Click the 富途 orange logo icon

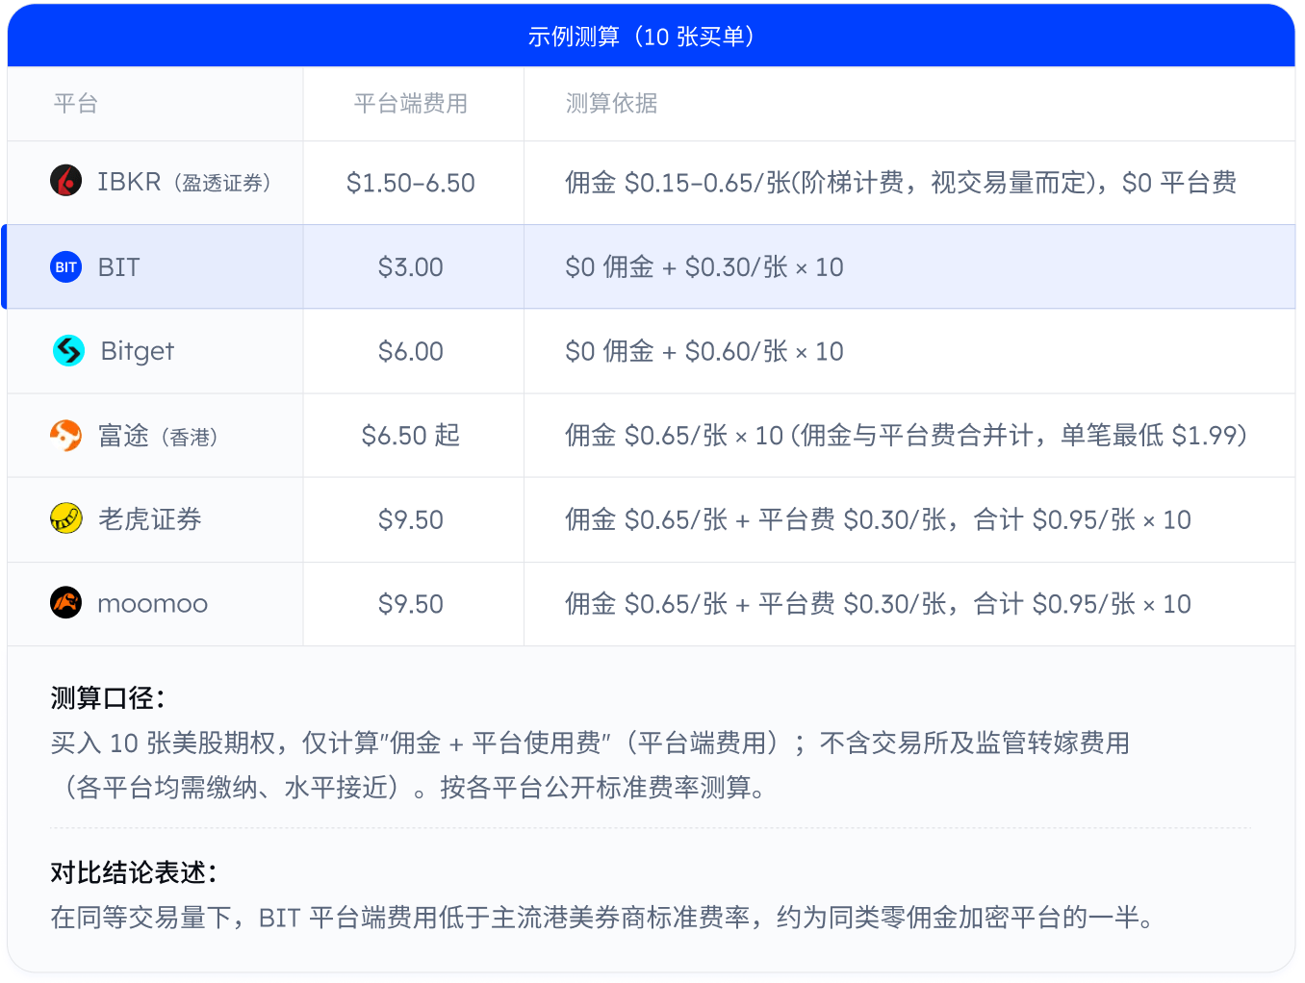(66, 436)
